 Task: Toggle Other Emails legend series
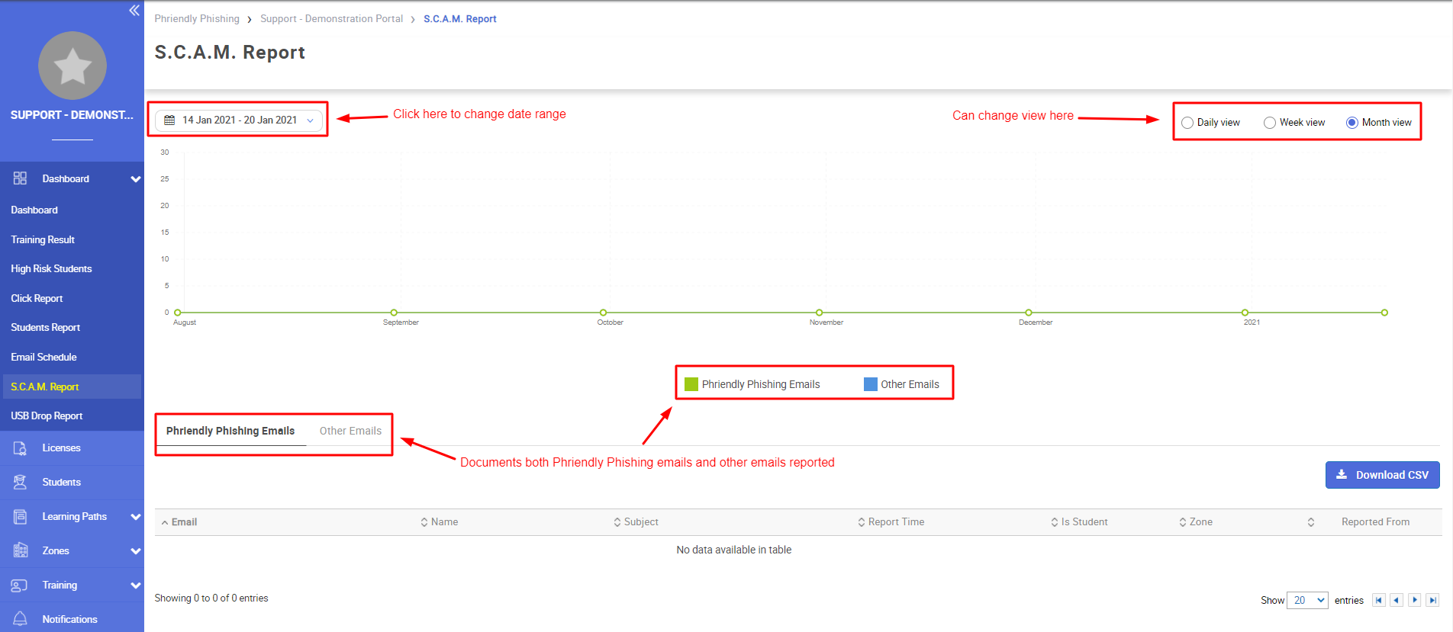(902, 384)
